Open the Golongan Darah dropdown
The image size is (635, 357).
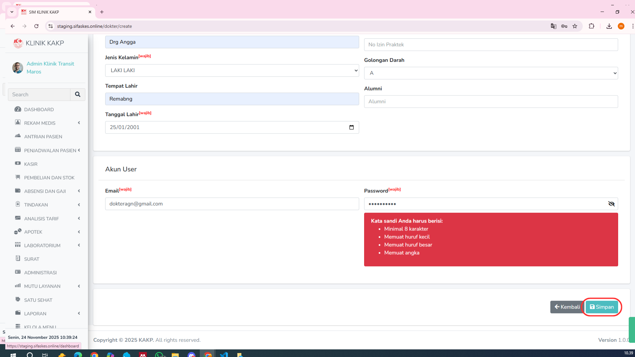coord(491,73)
